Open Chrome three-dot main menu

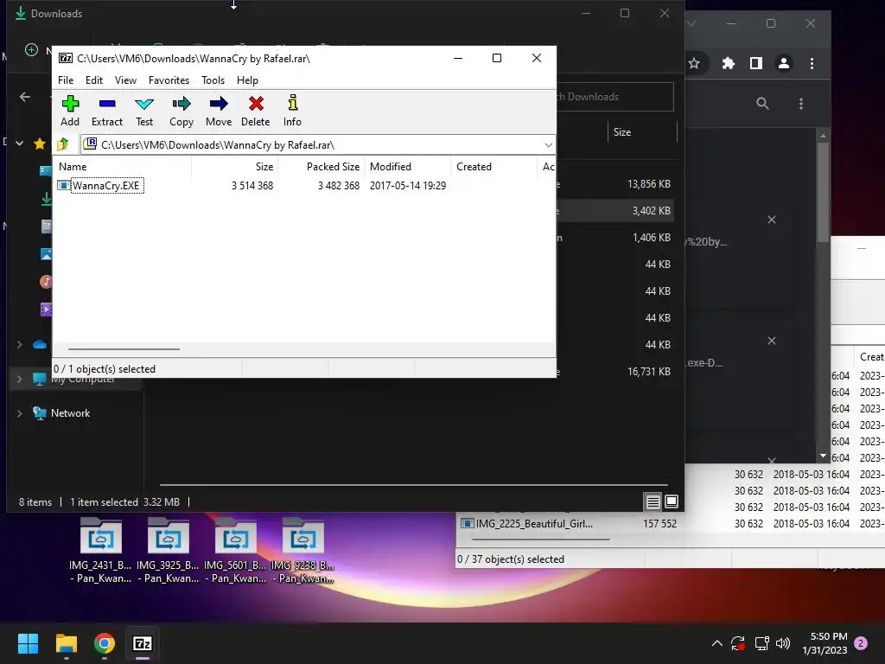812,63
